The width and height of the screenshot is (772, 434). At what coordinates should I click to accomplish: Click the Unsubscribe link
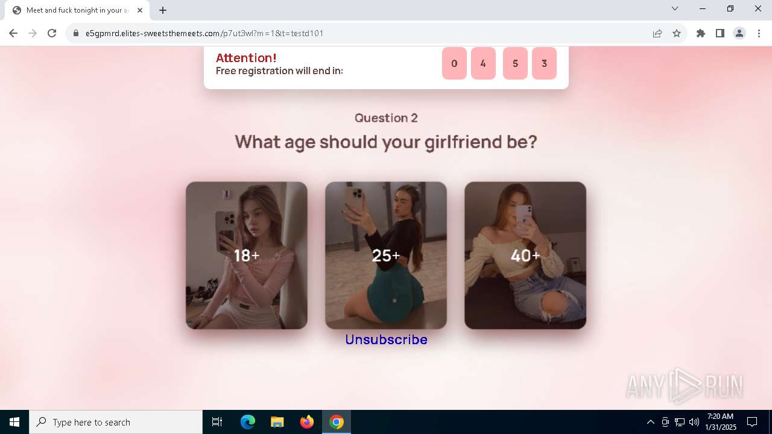coord(386,339)
